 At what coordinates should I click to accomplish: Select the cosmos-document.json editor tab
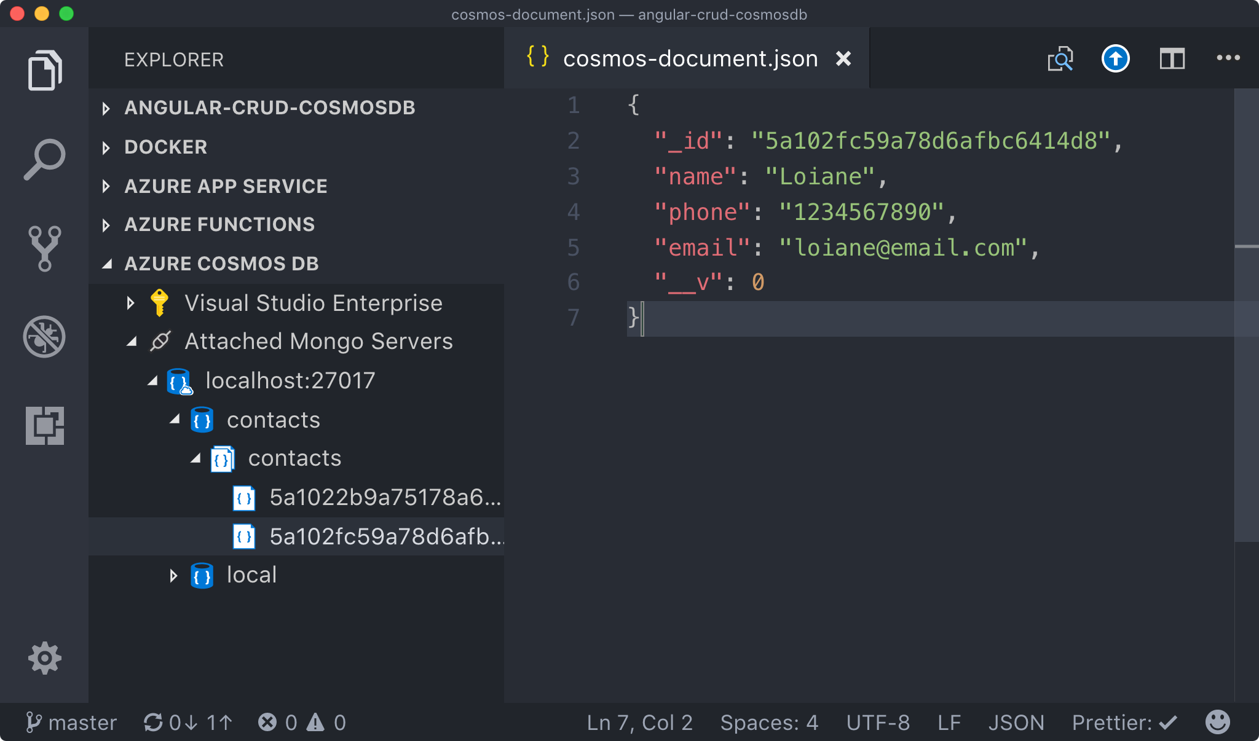690,59
